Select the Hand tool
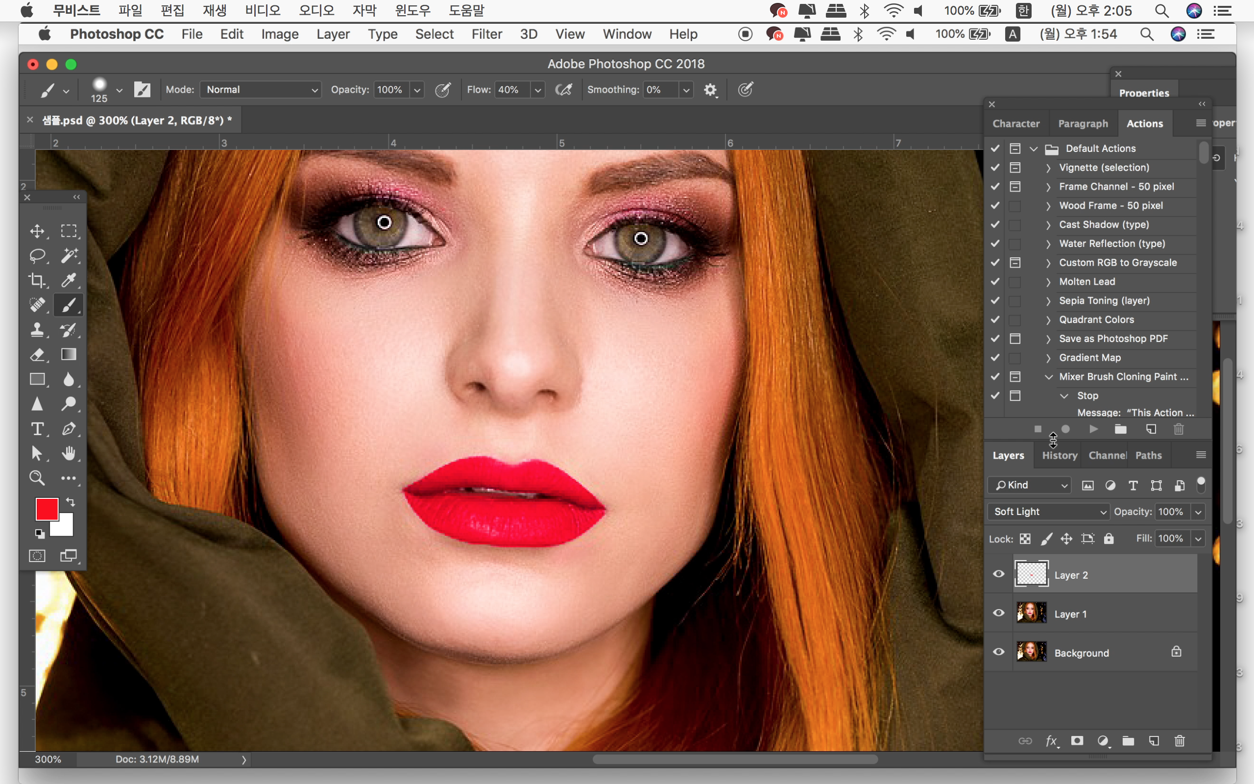The height and width of the screenshot is (784, 1254). 69,454
